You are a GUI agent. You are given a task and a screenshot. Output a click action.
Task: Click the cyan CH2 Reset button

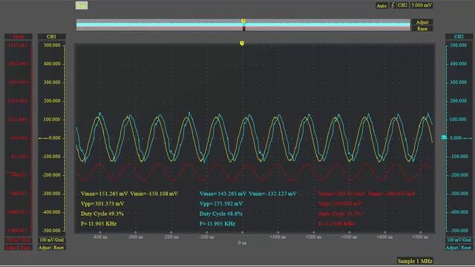[466, 248]
